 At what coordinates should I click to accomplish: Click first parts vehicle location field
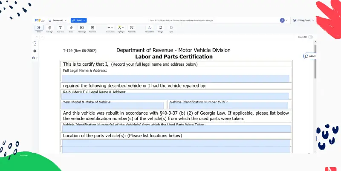(x=176, y=143)
